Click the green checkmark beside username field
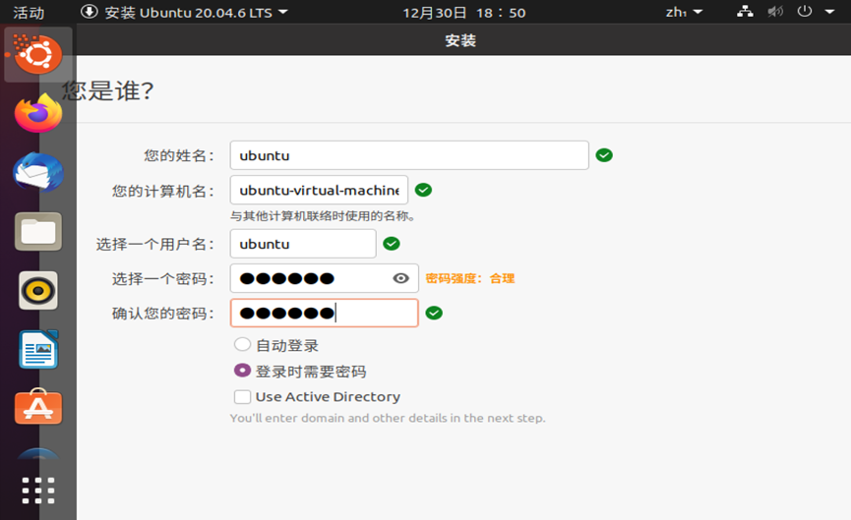 [x=392, y=244]
